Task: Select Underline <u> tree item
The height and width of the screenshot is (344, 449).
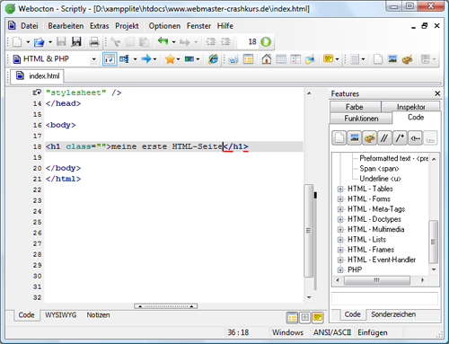Action: [x=380, y=179]
